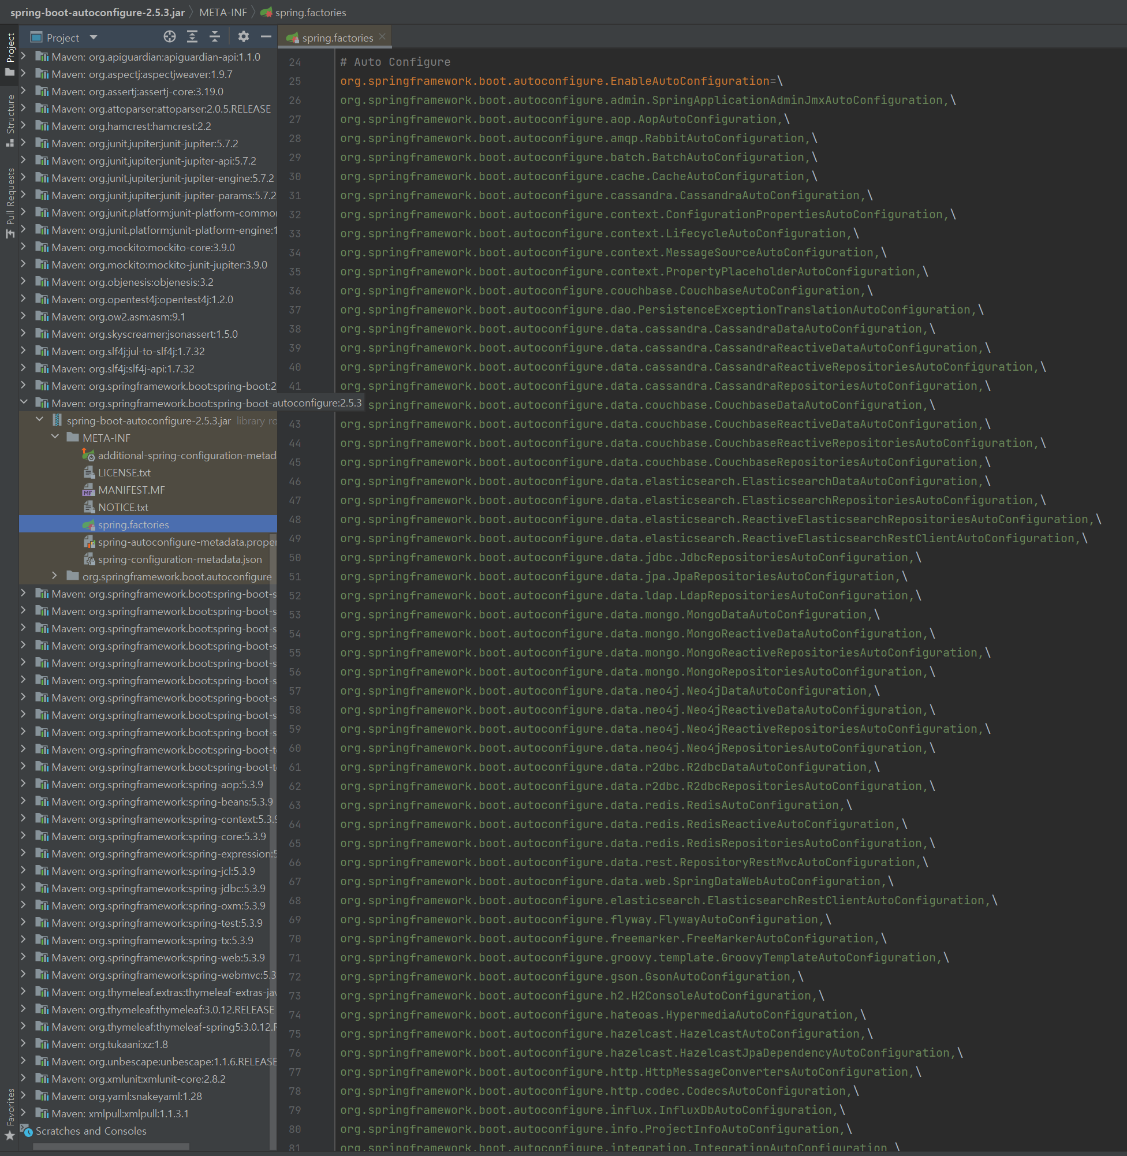1127x1156 pixels.
Task: Collapse all tree nodes with Collapse All icon
Action: [x=214, y=37]
